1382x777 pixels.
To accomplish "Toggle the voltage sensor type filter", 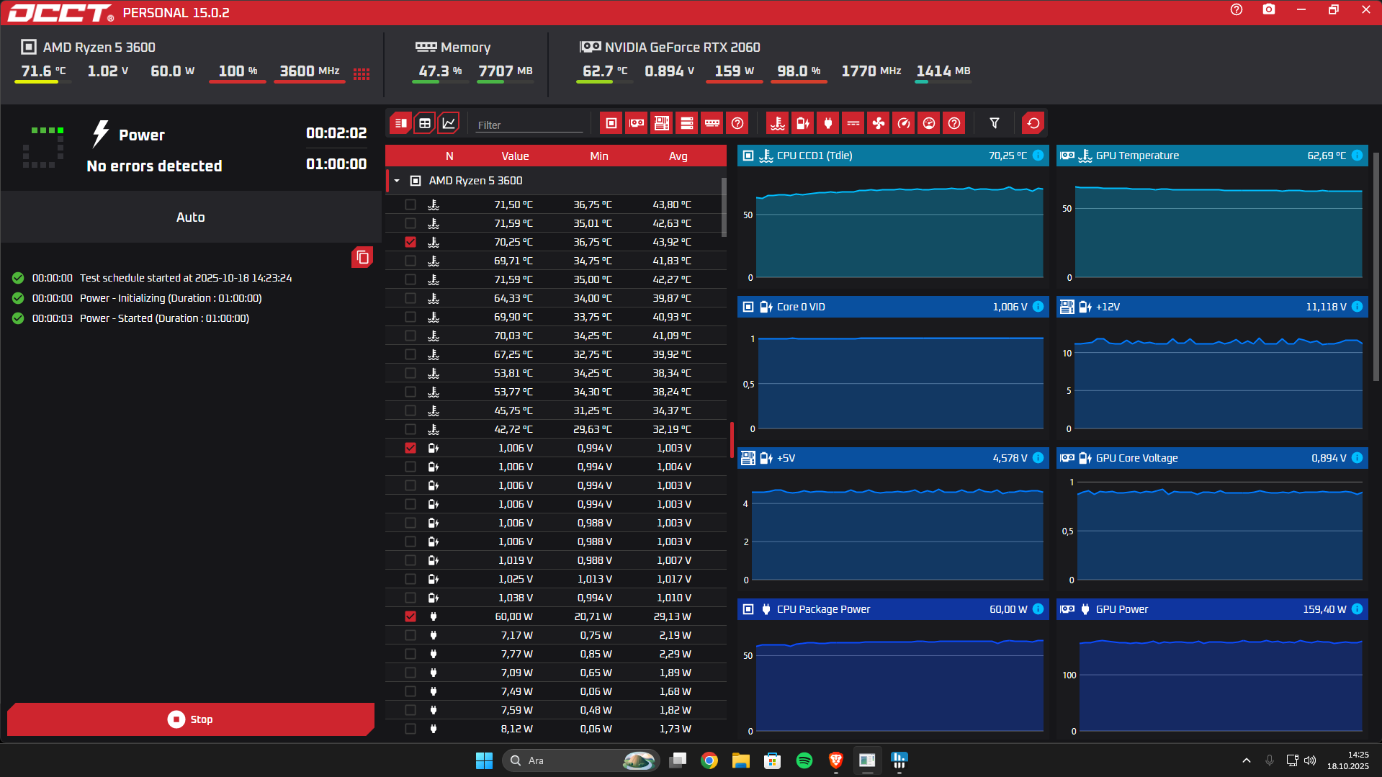I will (x=803, y=123).
